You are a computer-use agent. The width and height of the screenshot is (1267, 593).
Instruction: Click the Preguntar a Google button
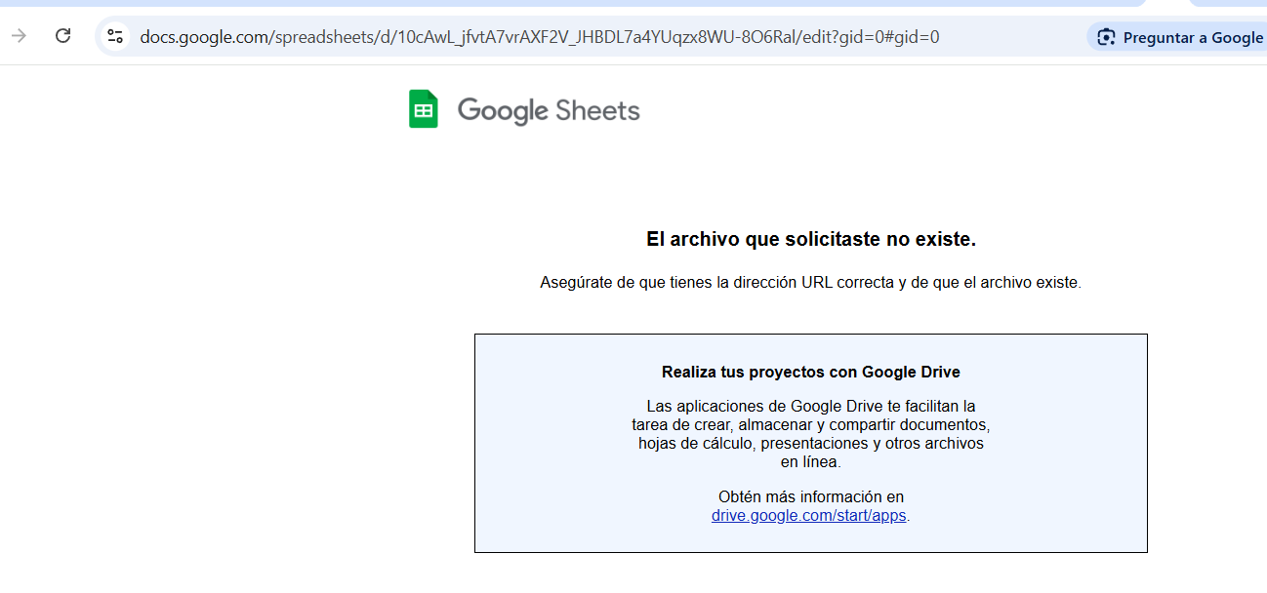1177,38
